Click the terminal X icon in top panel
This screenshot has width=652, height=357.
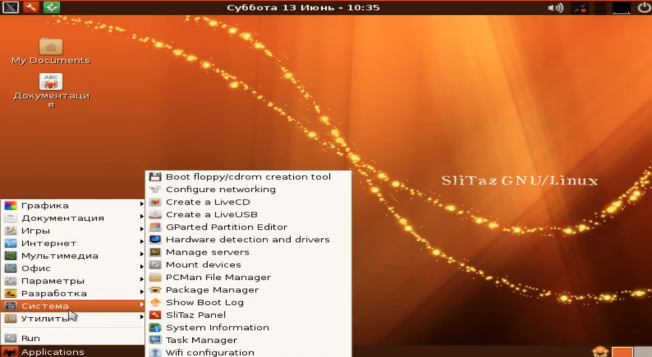point(11,8)
